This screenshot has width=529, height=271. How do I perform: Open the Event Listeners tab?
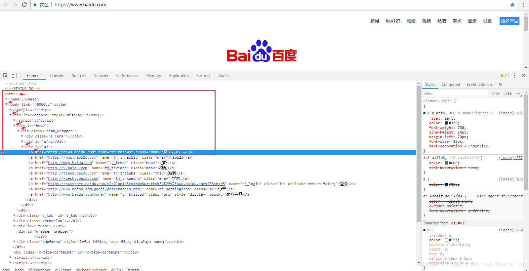(479, 85)
